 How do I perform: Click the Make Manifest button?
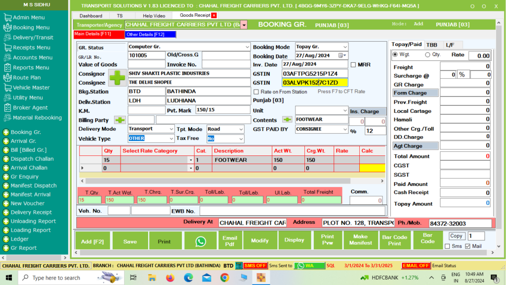pyautogui.click(x=360, y=240)
